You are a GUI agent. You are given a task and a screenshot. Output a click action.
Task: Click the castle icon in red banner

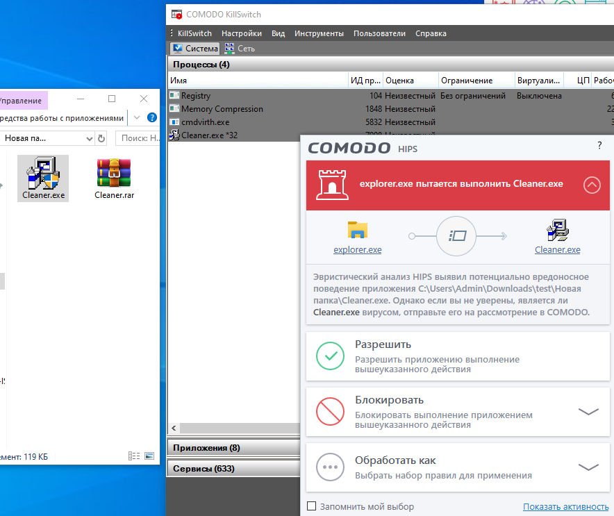tap(332, 185)
